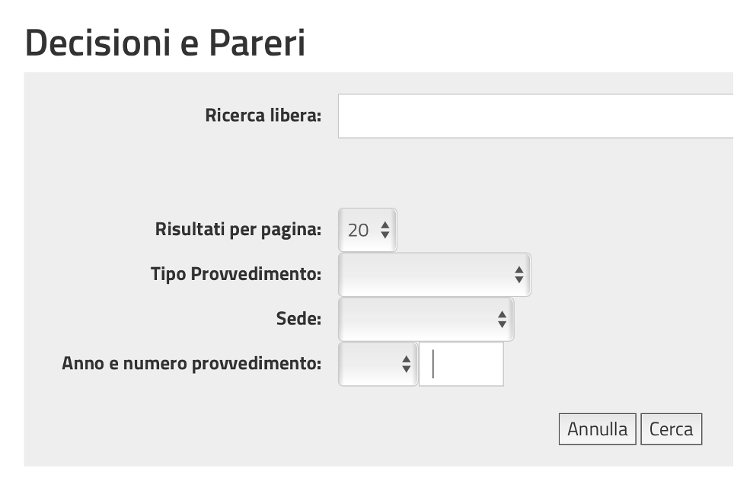The width and height of the screenshot is (734, 478).
Task: Click the arrows icon of the Anno selector
Action: pos(406,365)
